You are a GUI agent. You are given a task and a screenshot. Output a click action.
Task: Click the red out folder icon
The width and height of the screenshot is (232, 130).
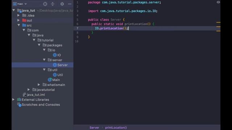click(x=24, y=20)
